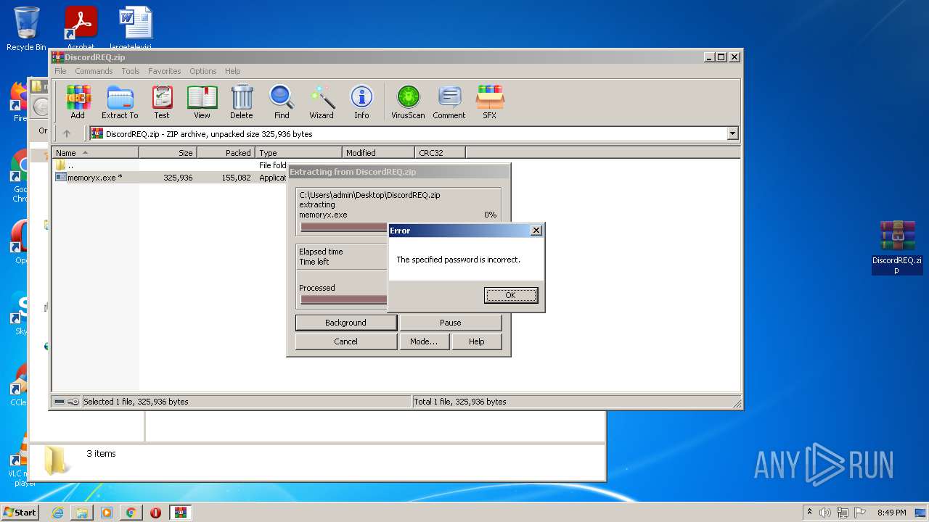The height and width of the screenshot is (522, 929).
Task: Click the Processed progress bar
Action: [x=344, y=299]
